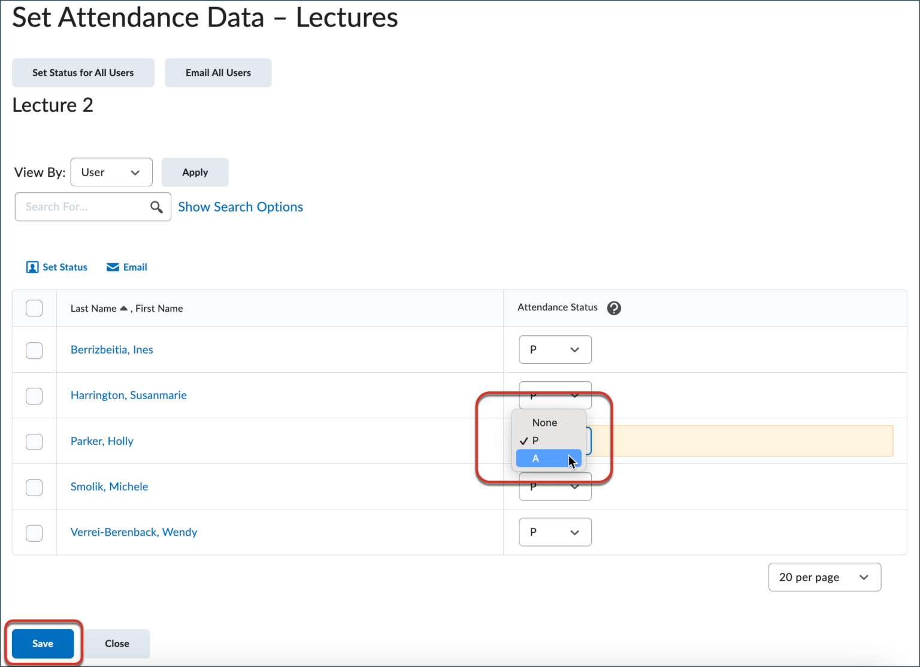Click the Last Name sort arrow
The width and height of the screenshot is (920, 667).
tap(124, 307)
